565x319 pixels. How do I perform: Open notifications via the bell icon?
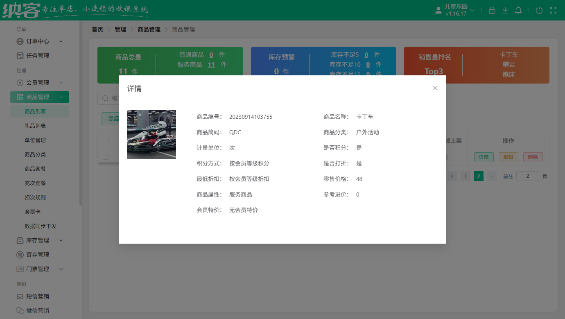click(x=518, y=10)
